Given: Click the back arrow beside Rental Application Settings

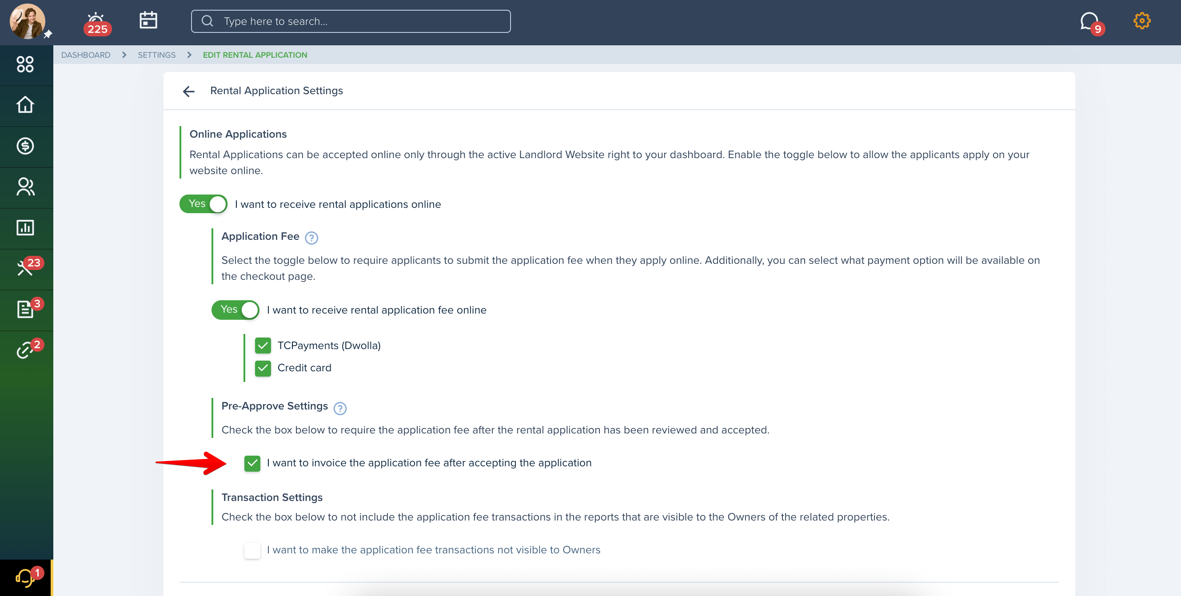Looking at the screenshot, I should [189, 91].
